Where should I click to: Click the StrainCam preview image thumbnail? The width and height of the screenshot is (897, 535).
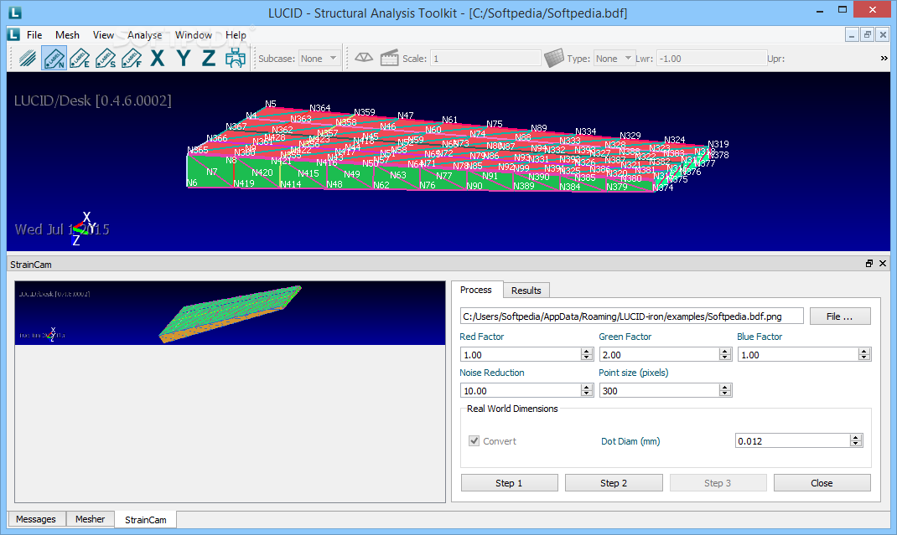[230, 312]
